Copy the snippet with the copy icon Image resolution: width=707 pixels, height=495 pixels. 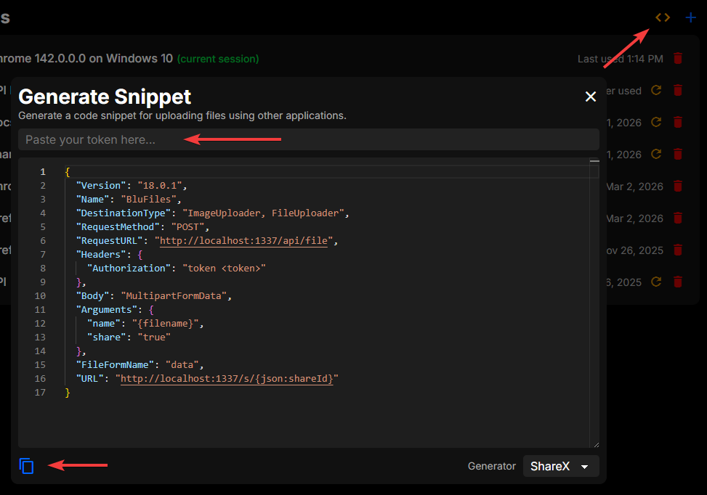(x=27, y=466)
